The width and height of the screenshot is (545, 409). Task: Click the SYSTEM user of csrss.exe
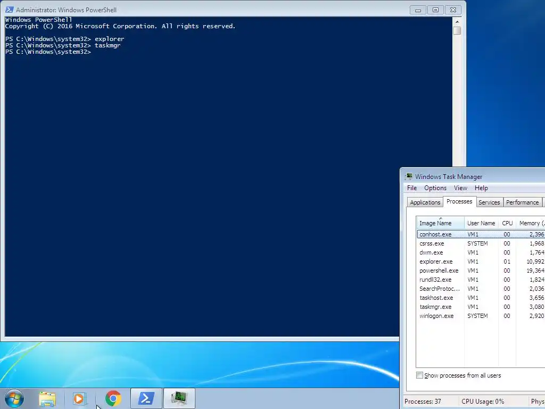click(x=477, y=243)
